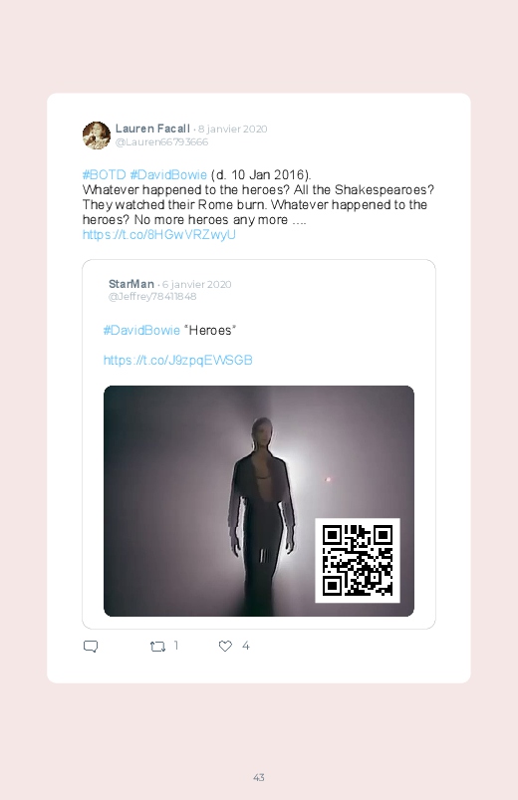Click the StarMan display name

click(131, 284)
